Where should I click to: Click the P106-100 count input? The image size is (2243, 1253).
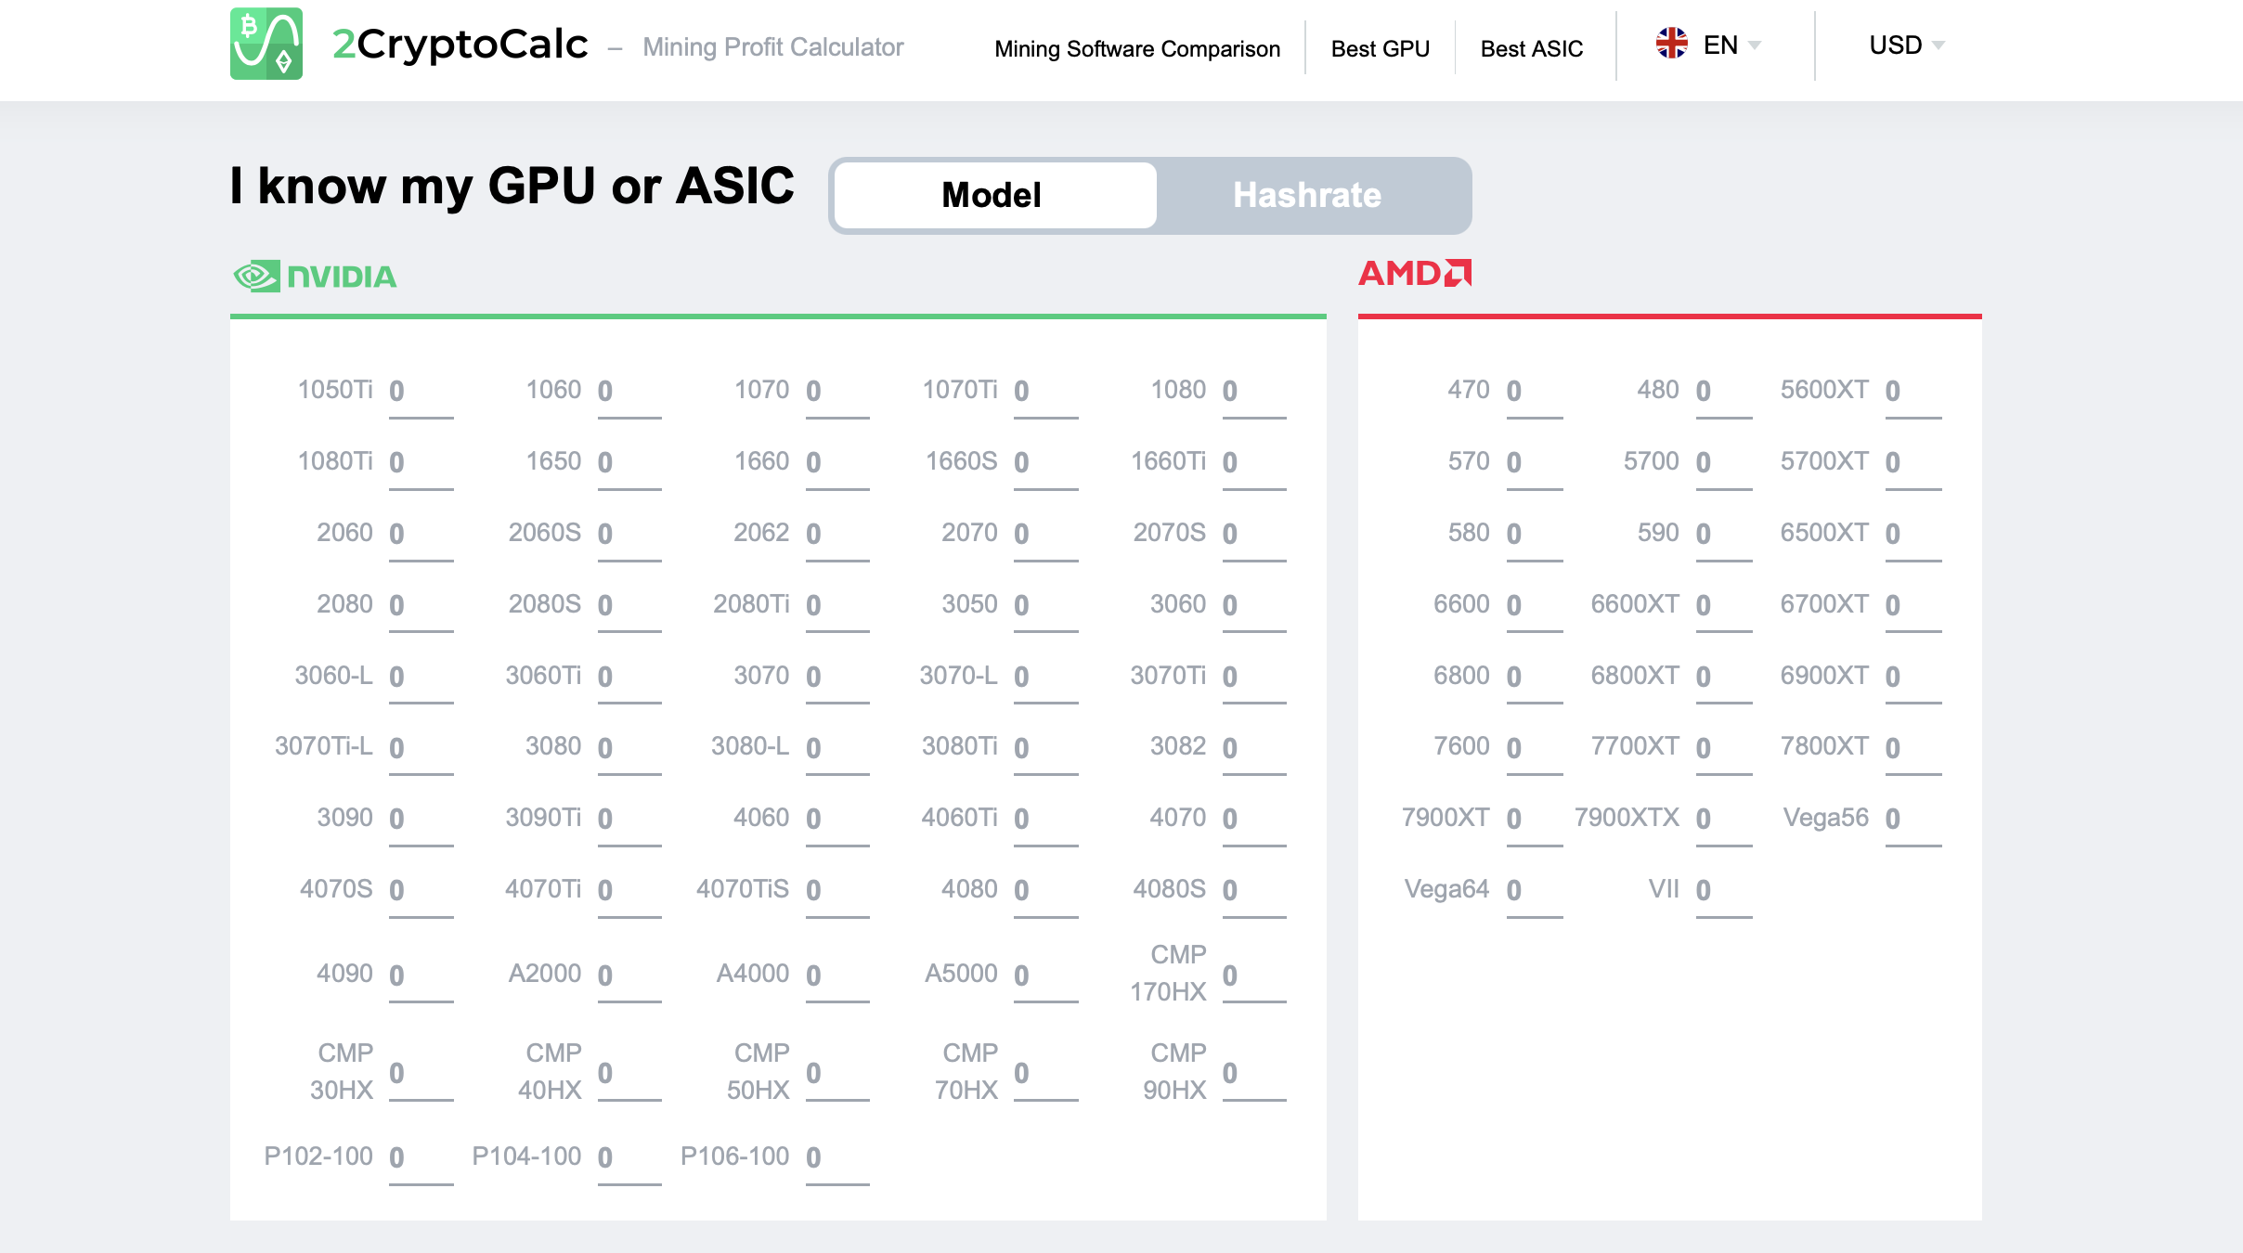836,1157
